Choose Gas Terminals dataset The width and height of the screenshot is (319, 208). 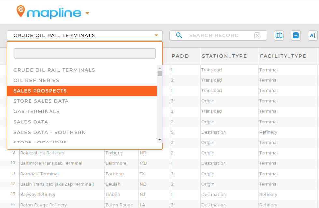82,111
